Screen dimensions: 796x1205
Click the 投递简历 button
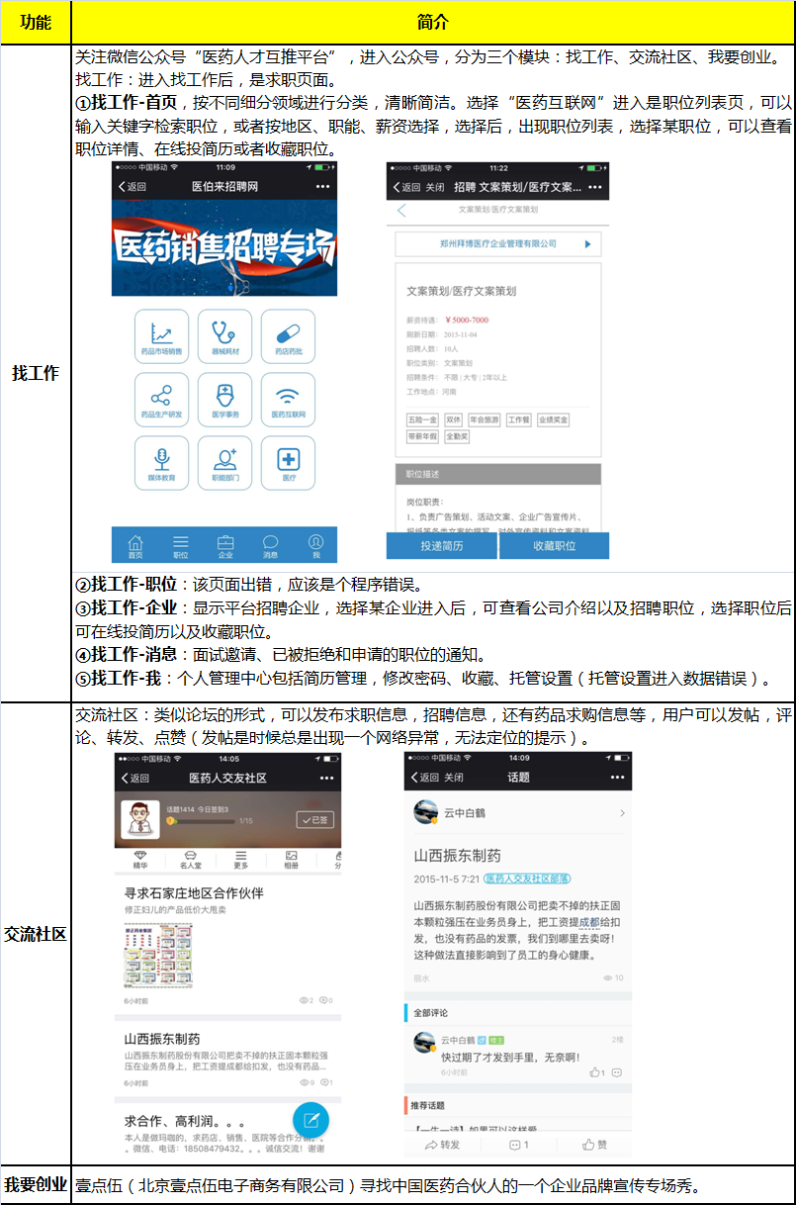click(x=443, y=546)
